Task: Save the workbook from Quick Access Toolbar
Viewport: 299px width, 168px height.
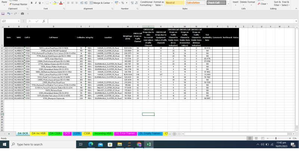Action: coord(3,14)
